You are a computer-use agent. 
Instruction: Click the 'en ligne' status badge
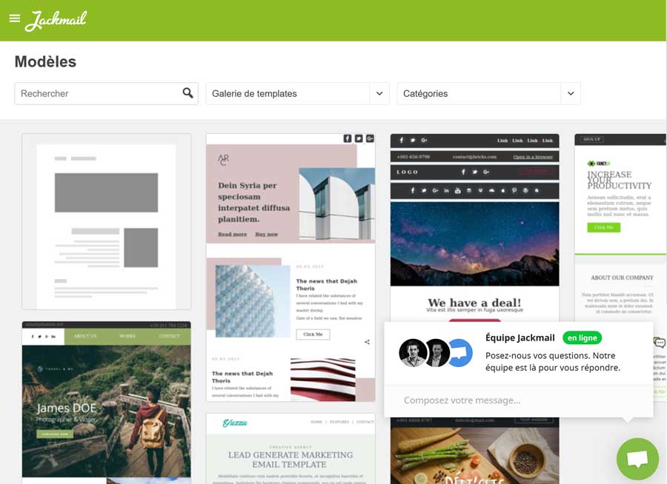582,337
